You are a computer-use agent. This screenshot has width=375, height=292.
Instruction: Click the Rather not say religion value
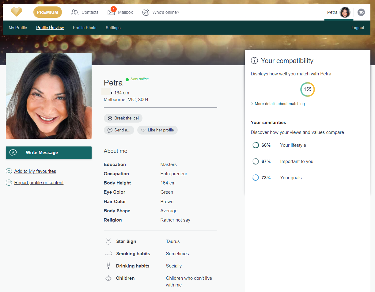pyautogui.click(x=175, y=220)
